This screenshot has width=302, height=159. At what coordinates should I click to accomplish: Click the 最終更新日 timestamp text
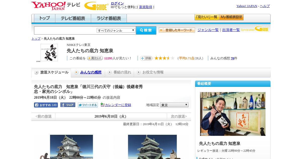pos(156,124)
